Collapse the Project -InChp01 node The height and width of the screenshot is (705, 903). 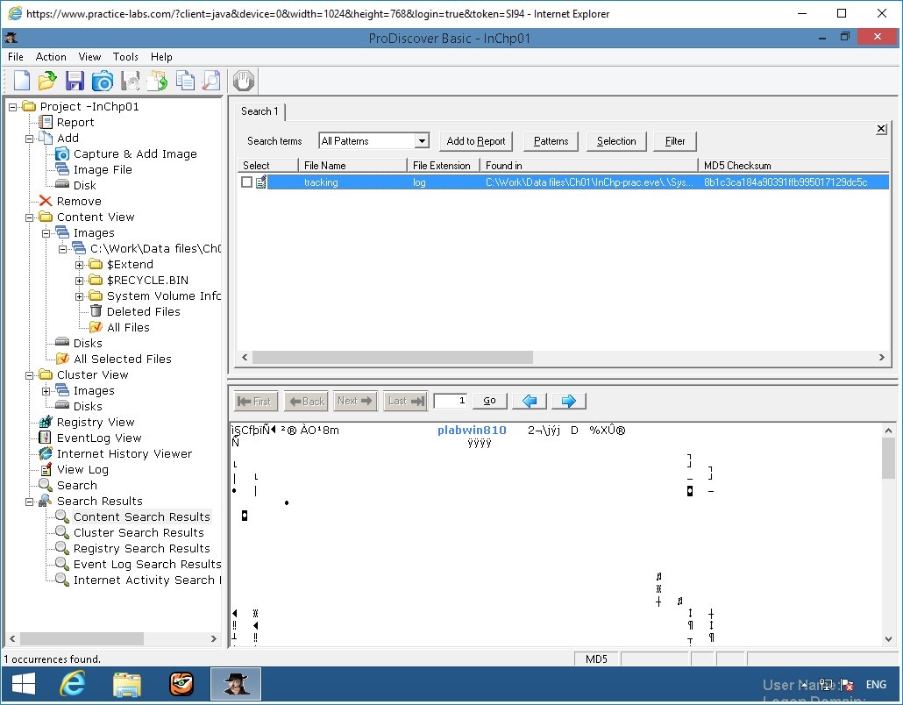(12, 107)
